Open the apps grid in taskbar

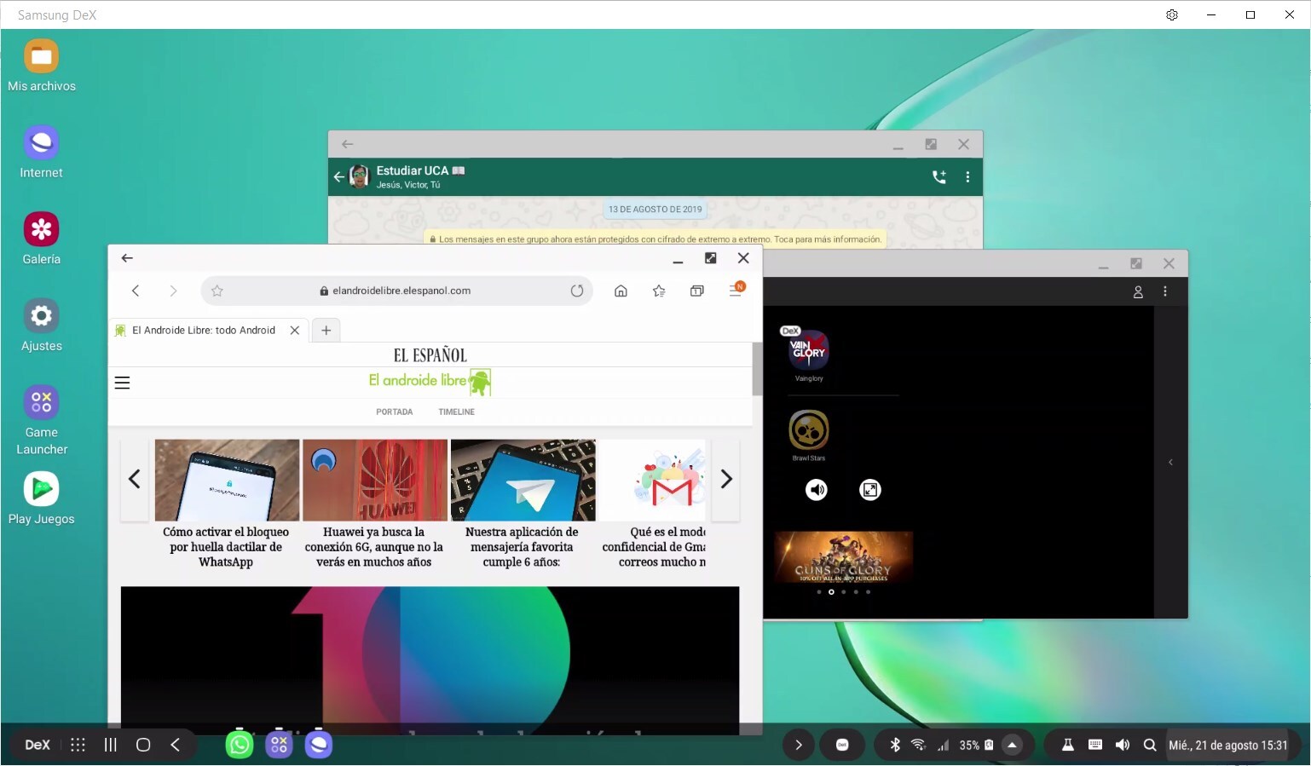pyautogui.click(x=78, y=745)
